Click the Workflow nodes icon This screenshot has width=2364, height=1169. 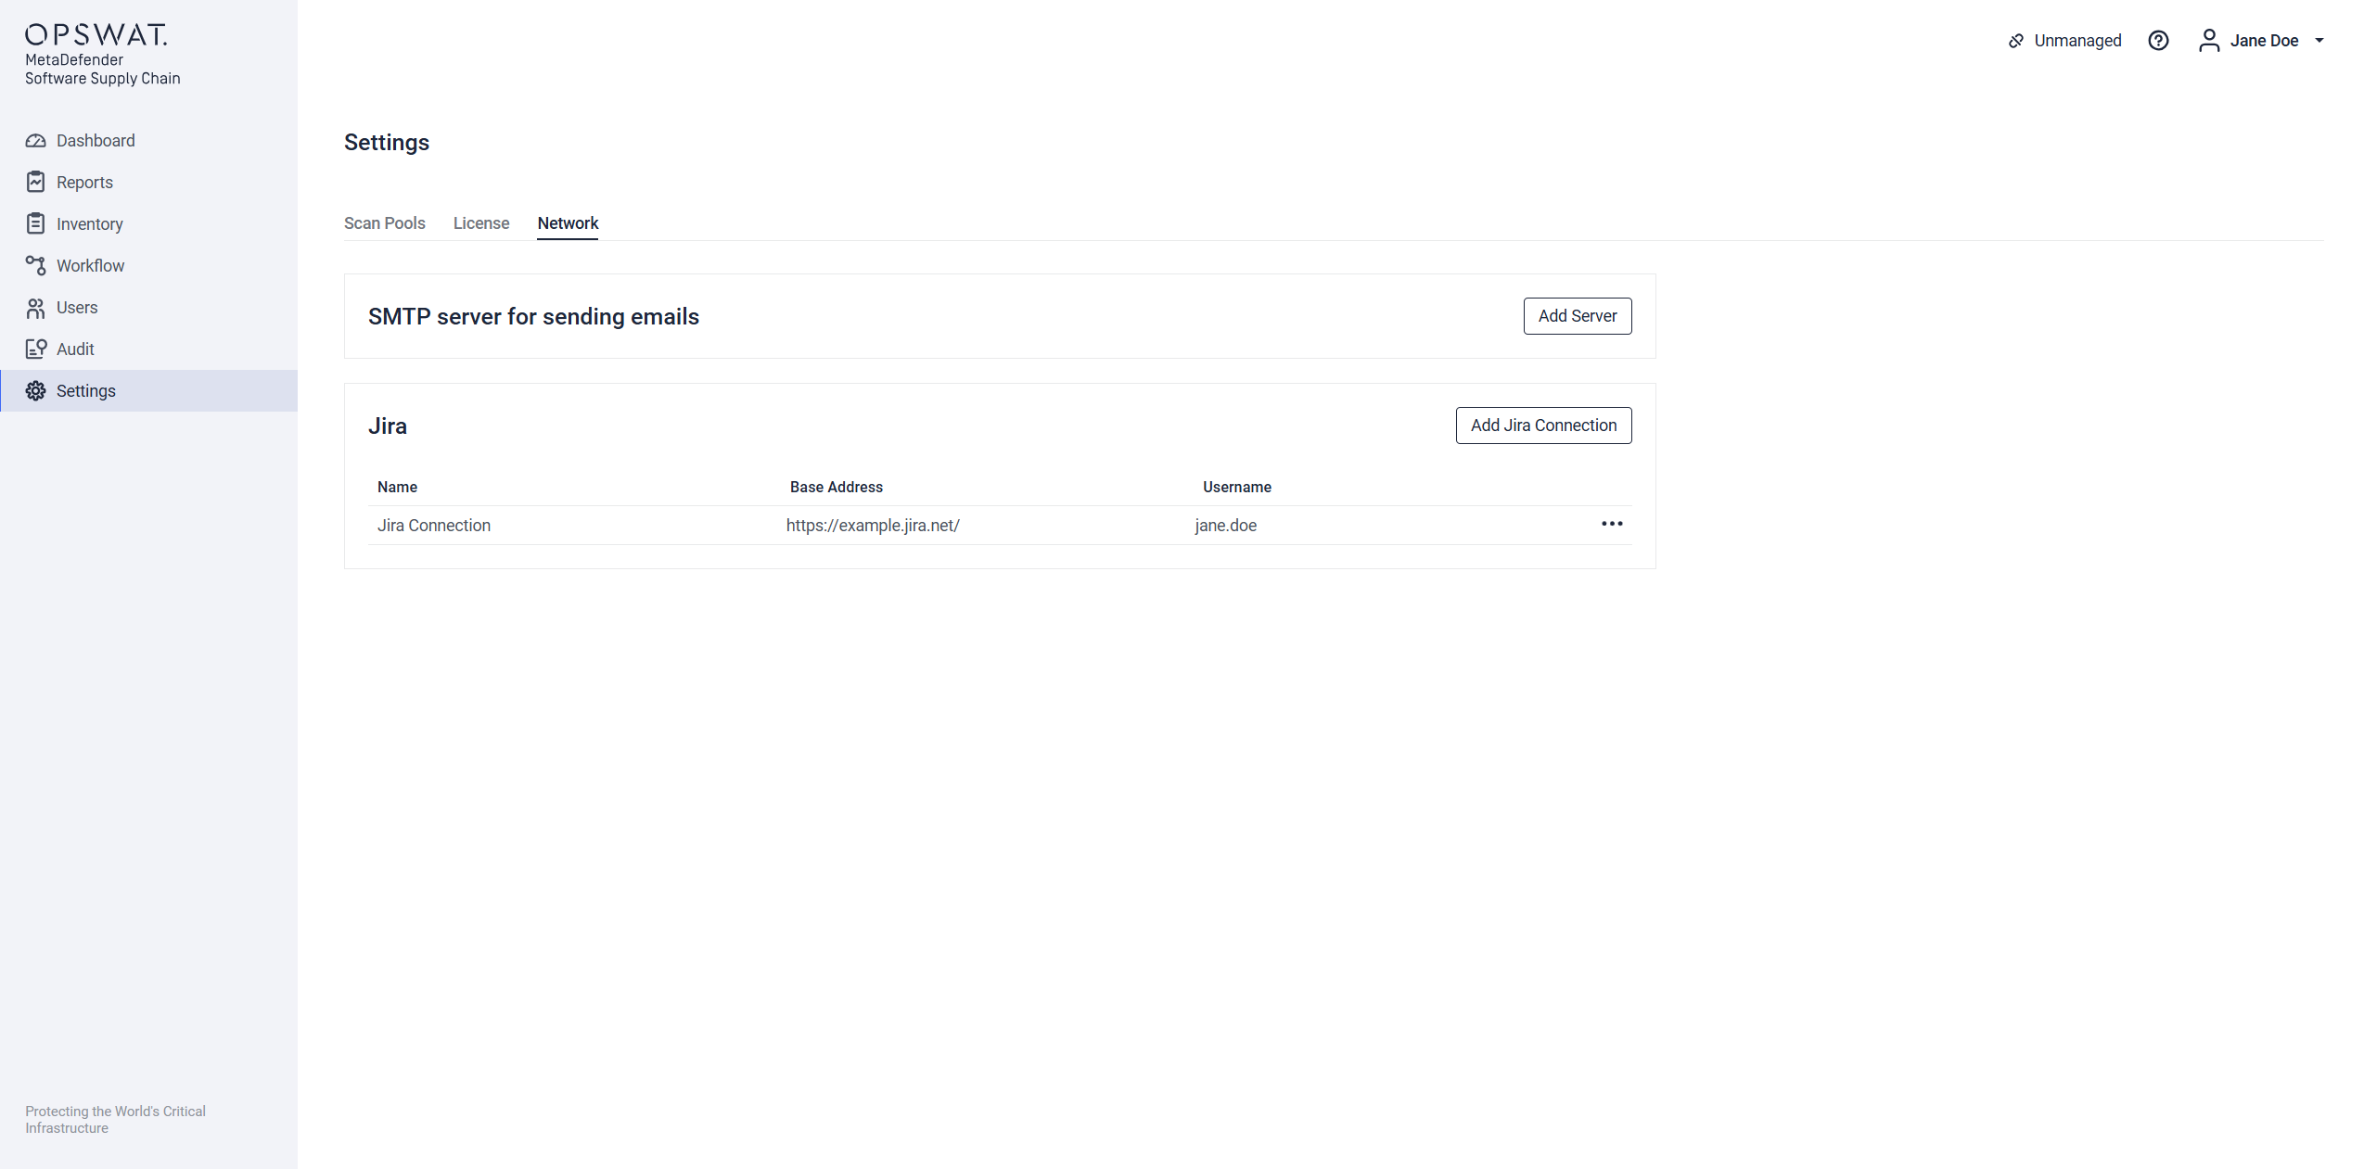35,265
